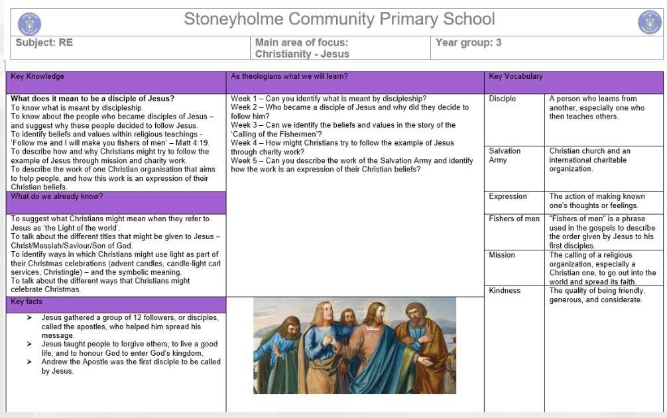Click the Week 1 discipleship question line
Image resolution: width=667 pixels, height=418 pixels.
[328, 99]
